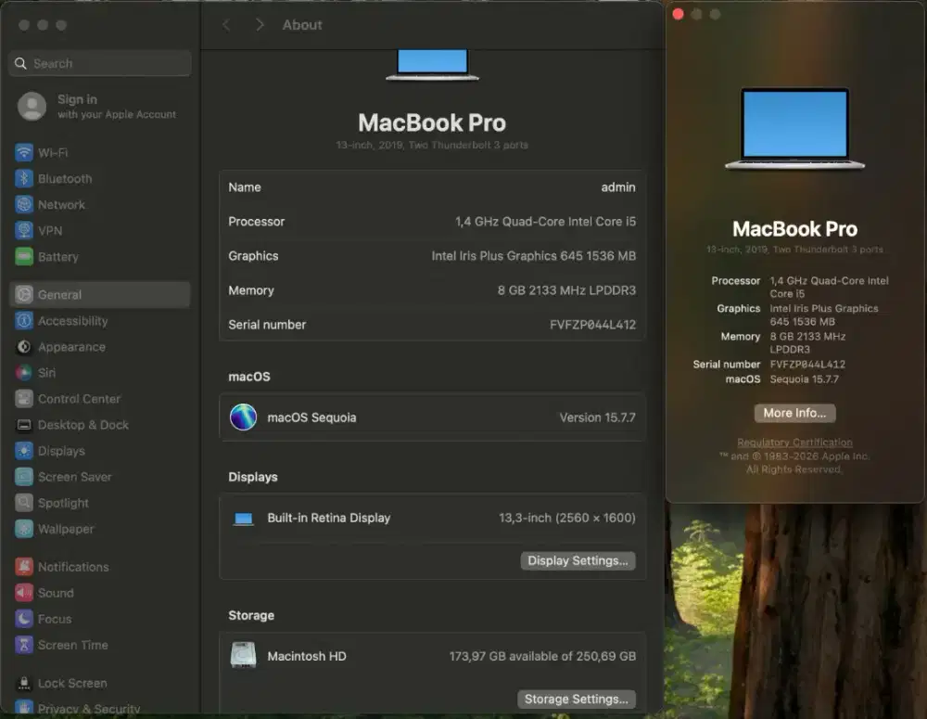Click the Accessibility sidebar icon

coord(24,320)
